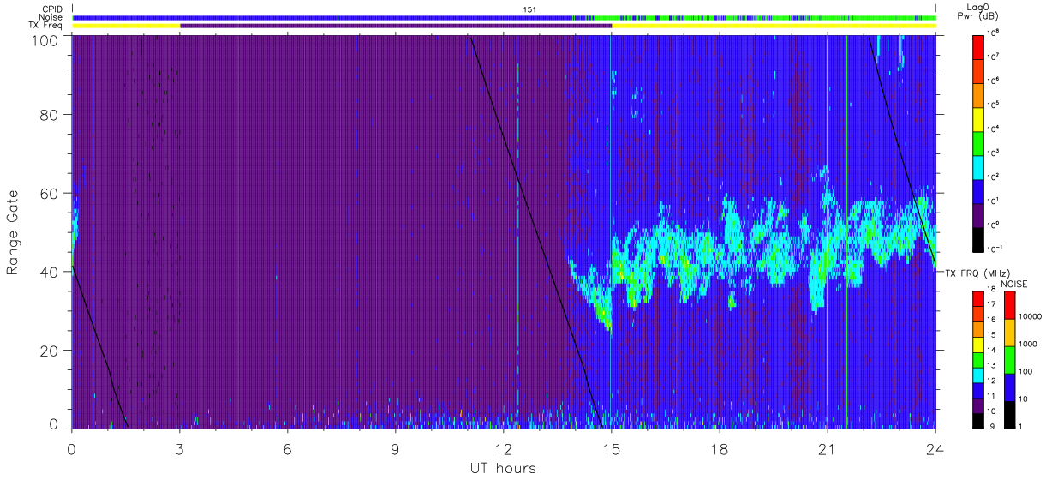Image resolution: width=1052 pixels, height=486 pixels.
Task: Click the '80' tick on Range Gate axis
Action: (50, 115)
